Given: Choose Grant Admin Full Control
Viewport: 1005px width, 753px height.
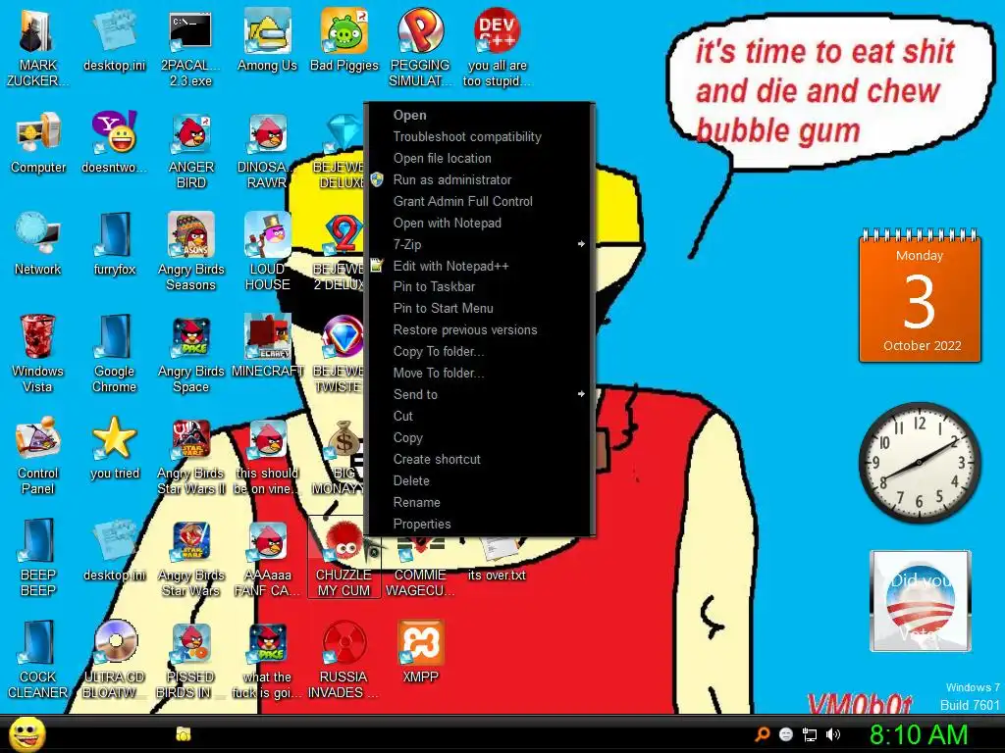Looking at the screenshot, I should pyautogui.click(x=479, y=201).
